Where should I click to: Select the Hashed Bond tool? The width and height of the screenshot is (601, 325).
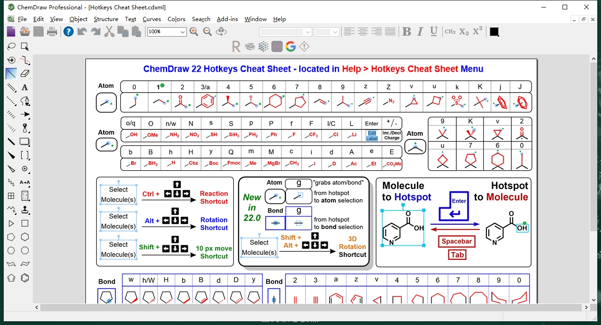pyautogui.click(x=11, y=114)
